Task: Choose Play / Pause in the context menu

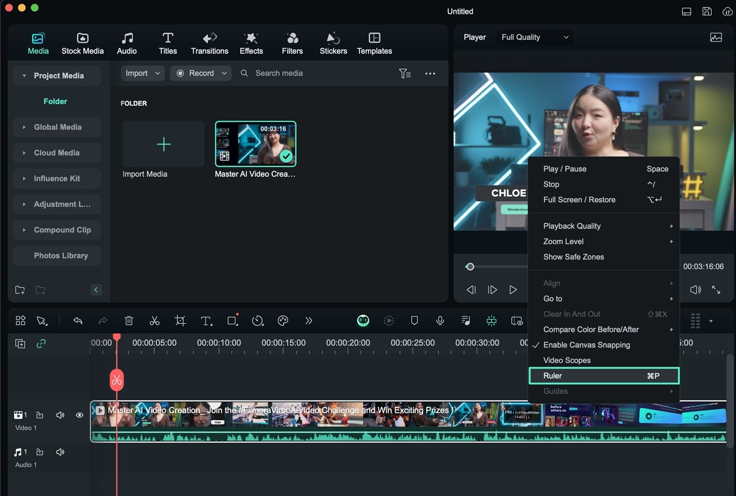Action: point(604,169)
